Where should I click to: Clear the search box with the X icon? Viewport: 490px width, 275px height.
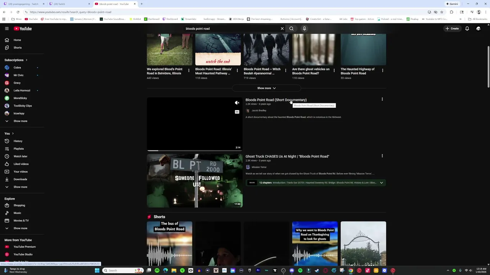coord(282,29)
